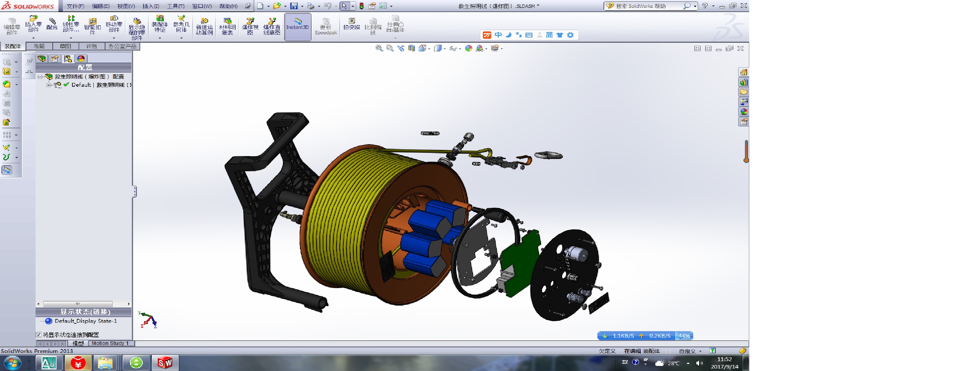Toggle Sogou soft keyboard icon
Viewport: 974px width, 371px height.
click(529, 35)
